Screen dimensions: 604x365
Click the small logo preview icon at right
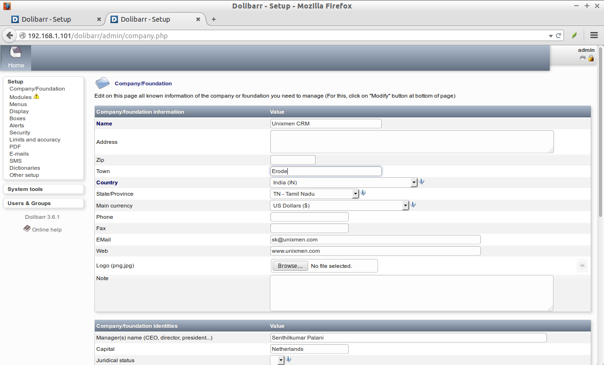tap(582, 266)
